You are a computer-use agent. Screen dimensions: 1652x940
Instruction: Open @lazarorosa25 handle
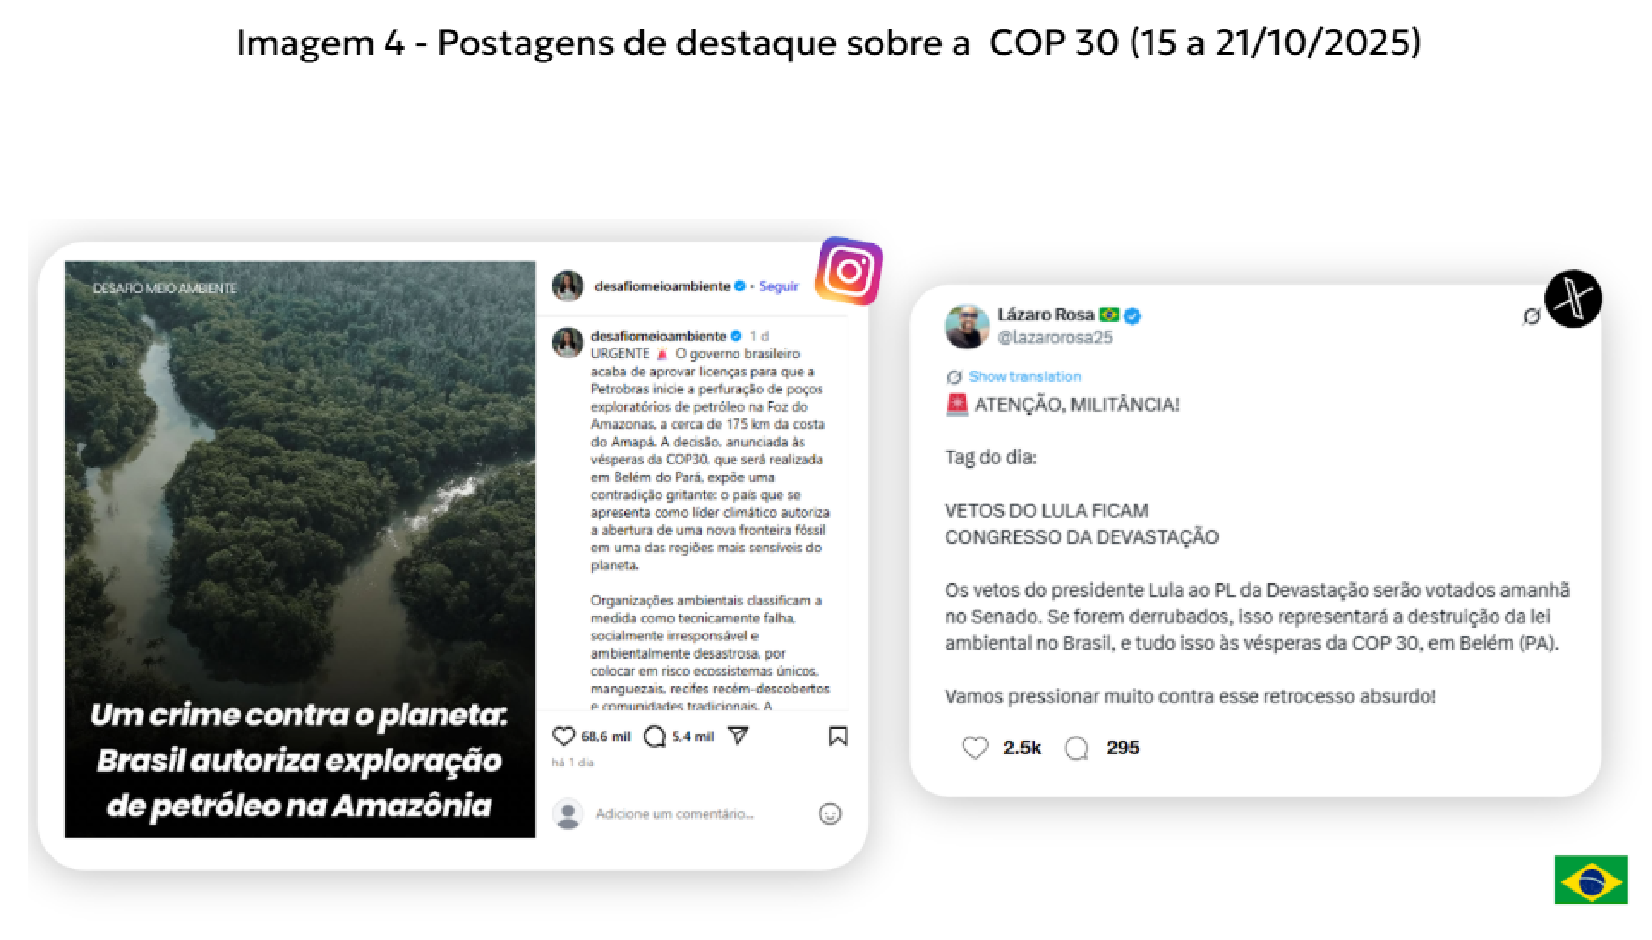1055,338
